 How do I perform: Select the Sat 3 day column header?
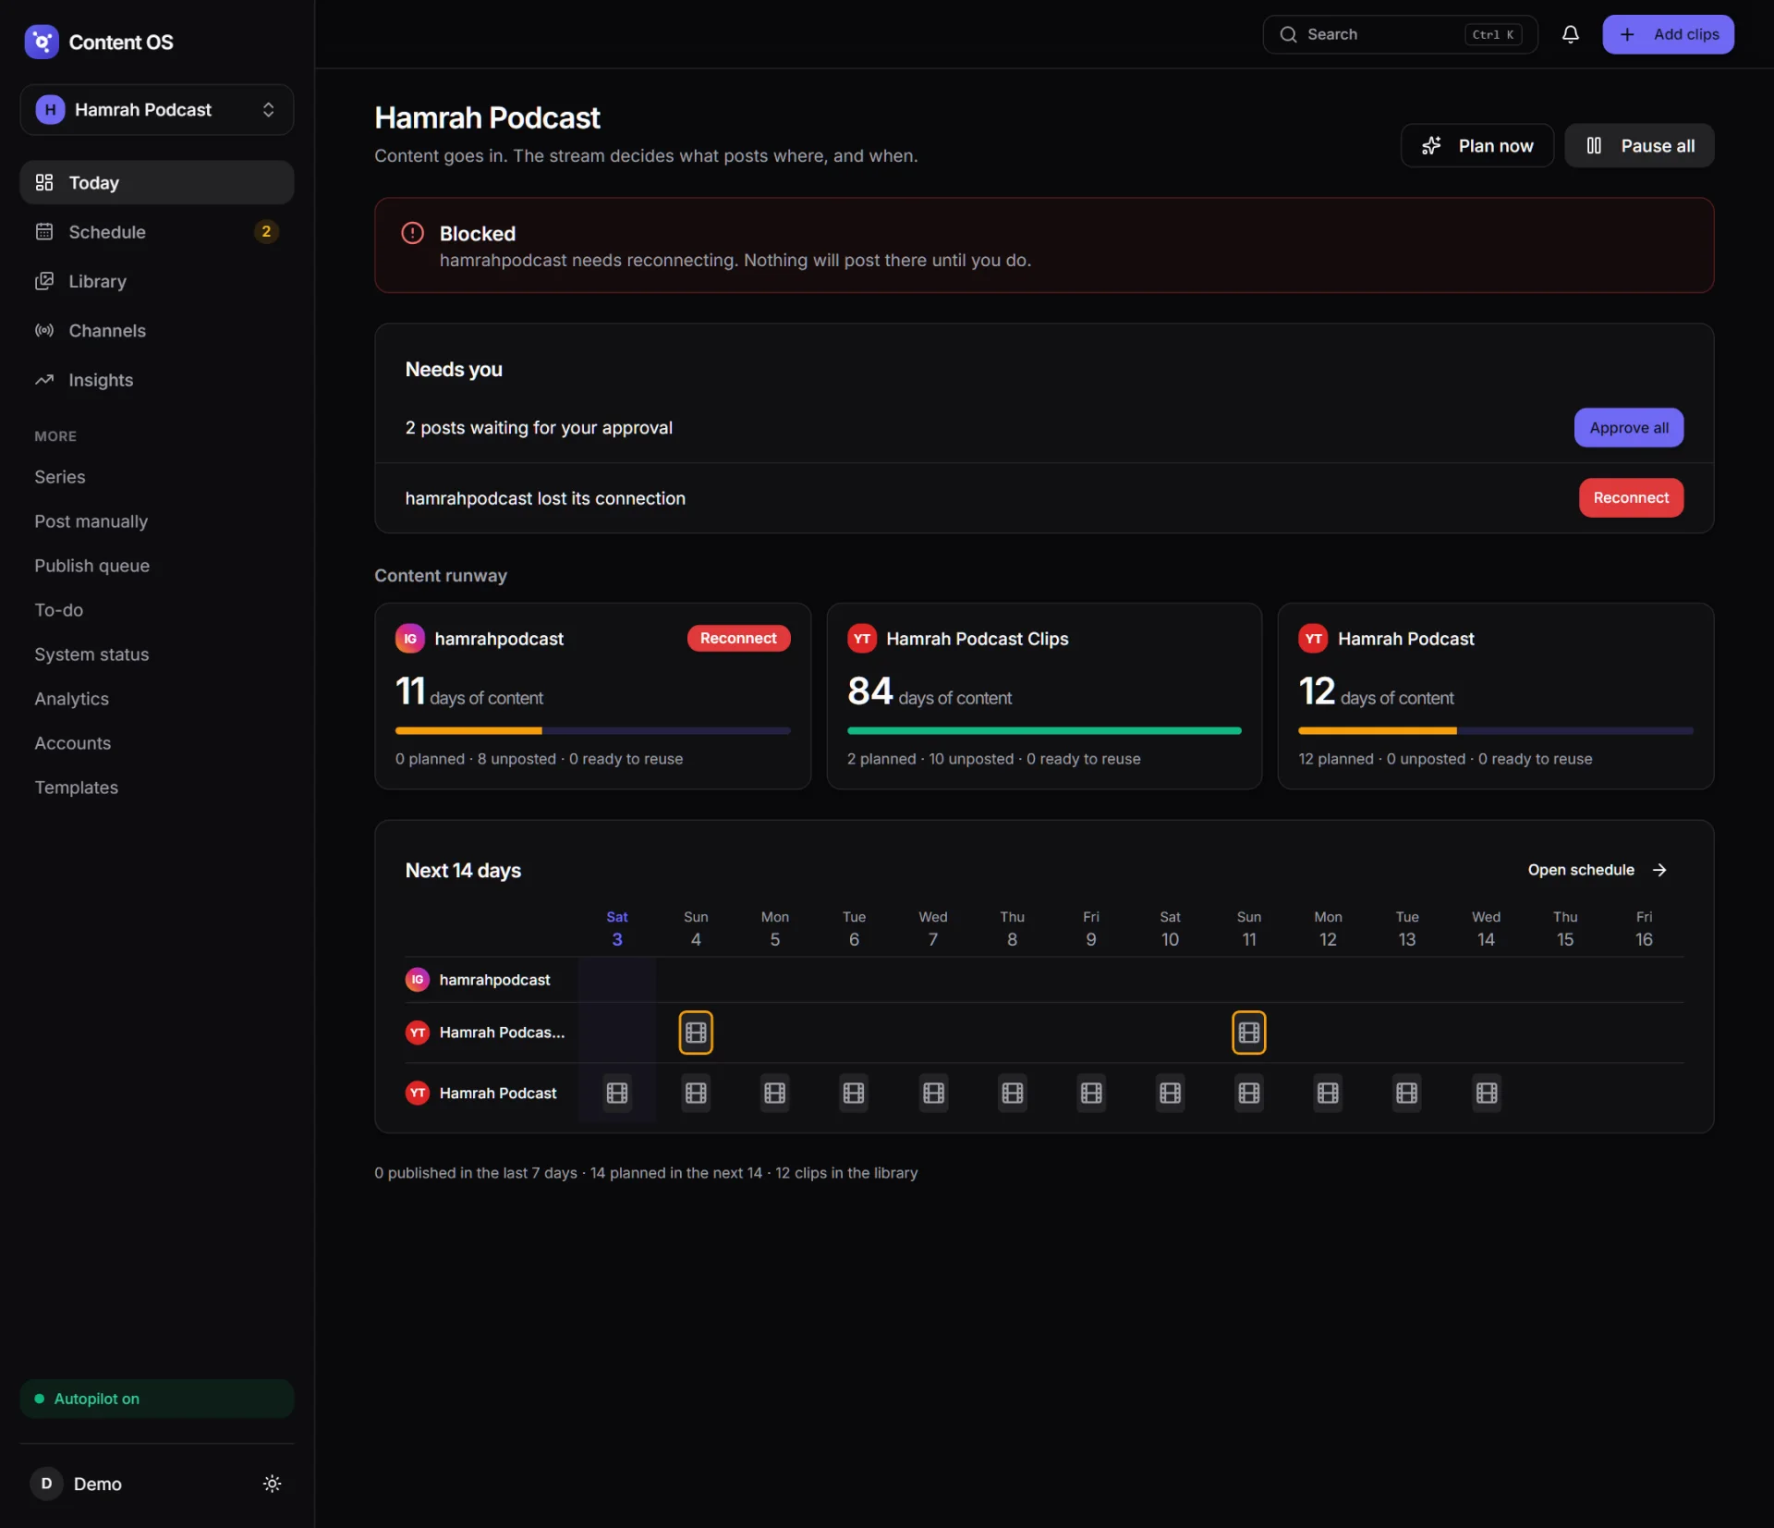tap(616, 928)
